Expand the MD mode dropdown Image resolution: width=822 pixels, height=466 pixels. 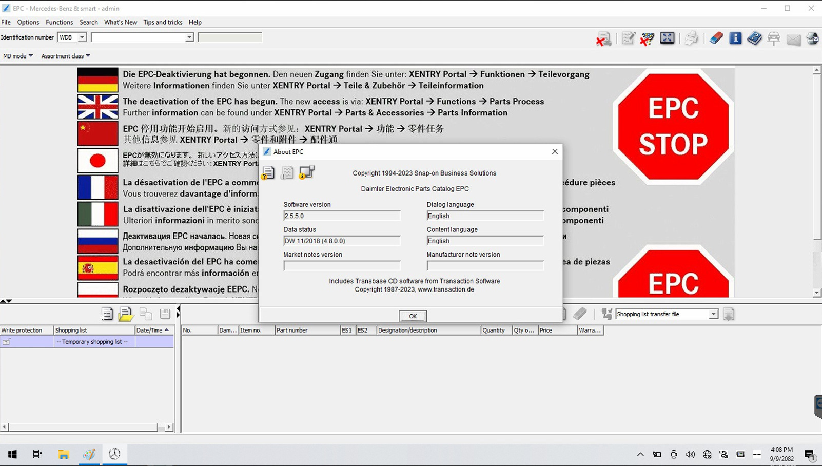18,56
